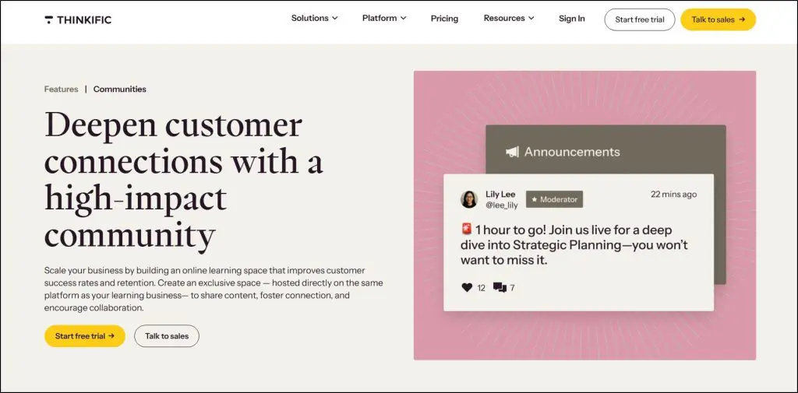Expand the Platform dropdown menu
The width and height of the screenshot is (798, 393).
click(x=384, y=19)
